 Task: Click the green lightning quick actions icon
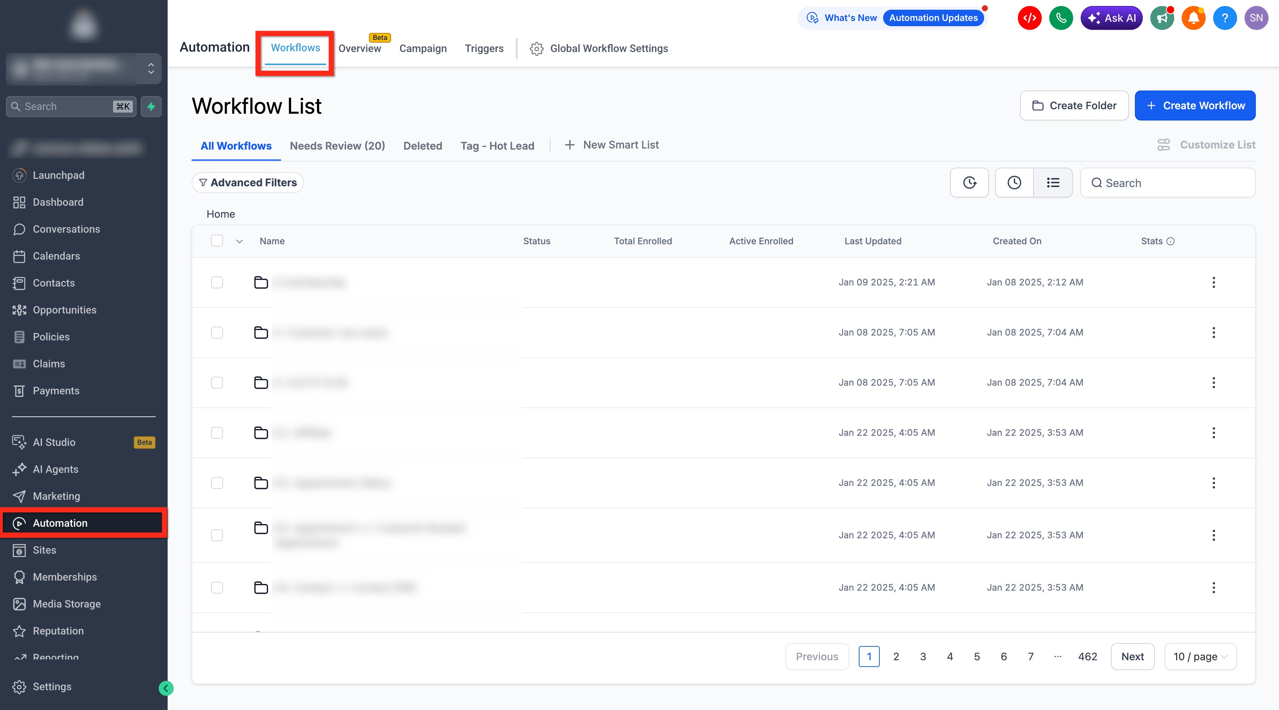151,107
